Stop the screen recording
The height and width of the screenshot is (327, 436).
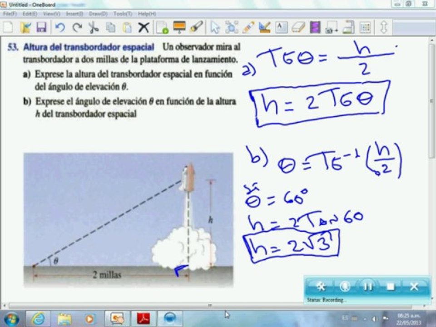pos(391,287)
